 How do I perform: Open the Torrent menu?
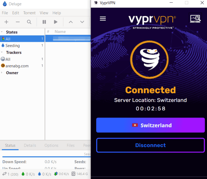pyautogui.click(x=29, y=13)
